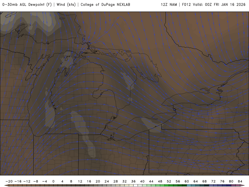The height and width of the screenshot is (187, 249).
Task: Click the 52 label on the color scale
Action: click(x=169, y=181)
